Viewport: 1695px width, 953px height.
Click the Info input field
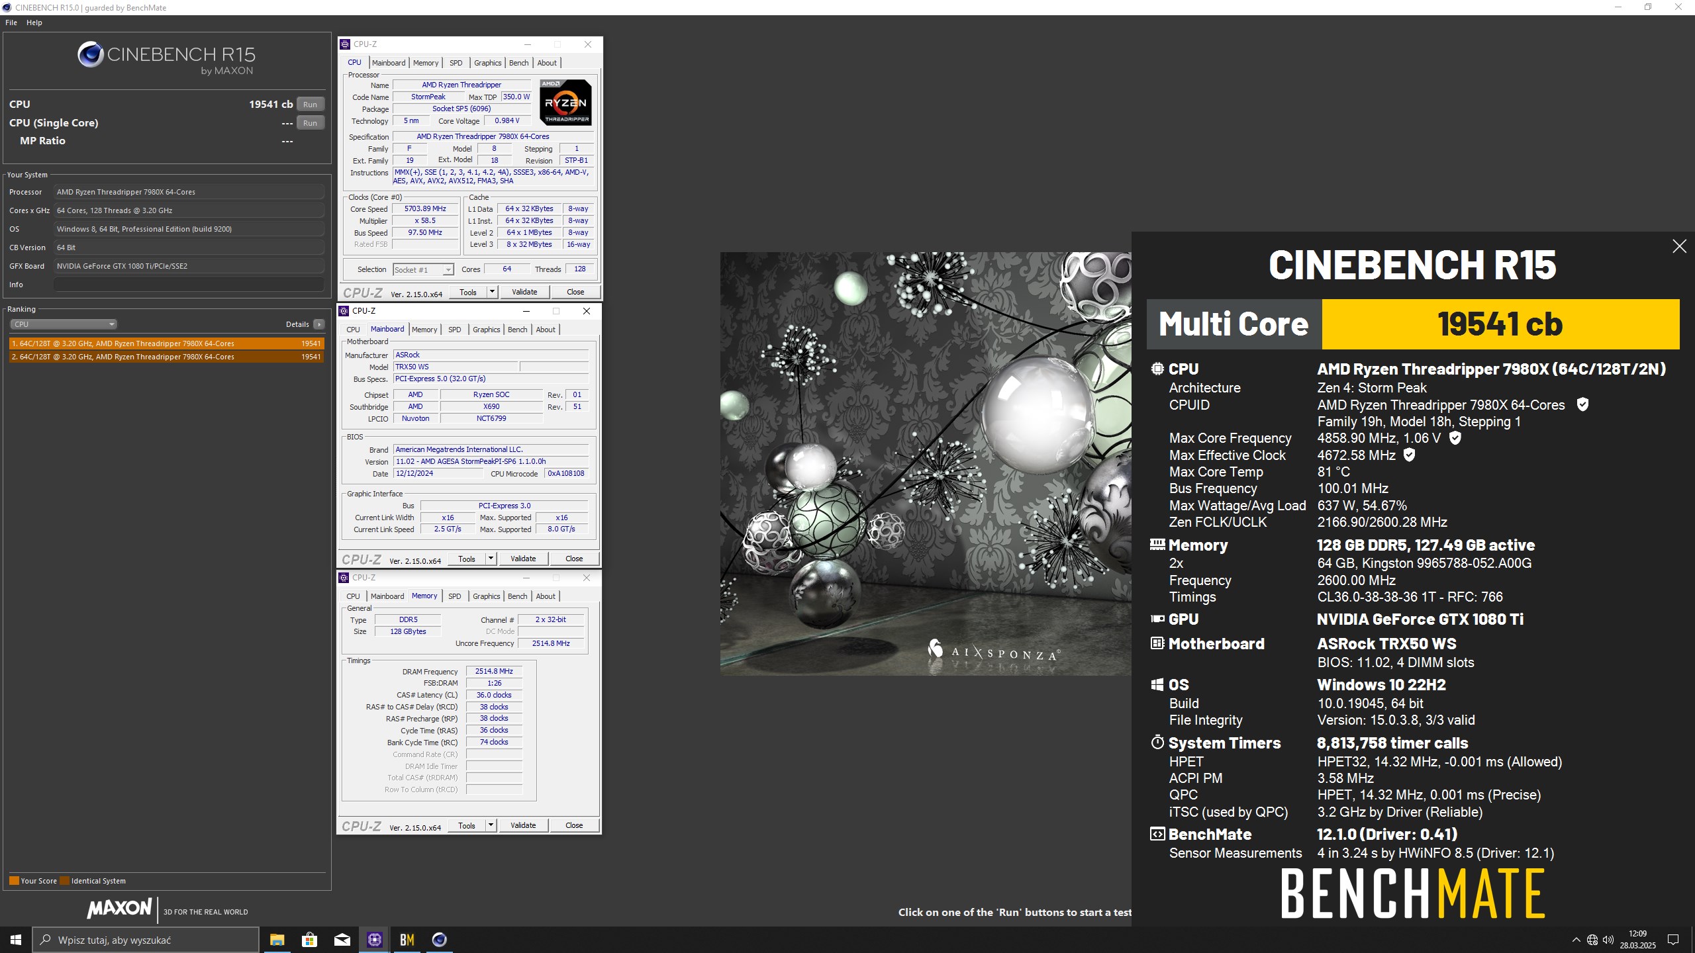tap(189, 285)
